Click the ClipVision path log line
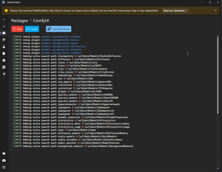Image resolution: width=222 pixels, height=172 pixels. [63, 72]
